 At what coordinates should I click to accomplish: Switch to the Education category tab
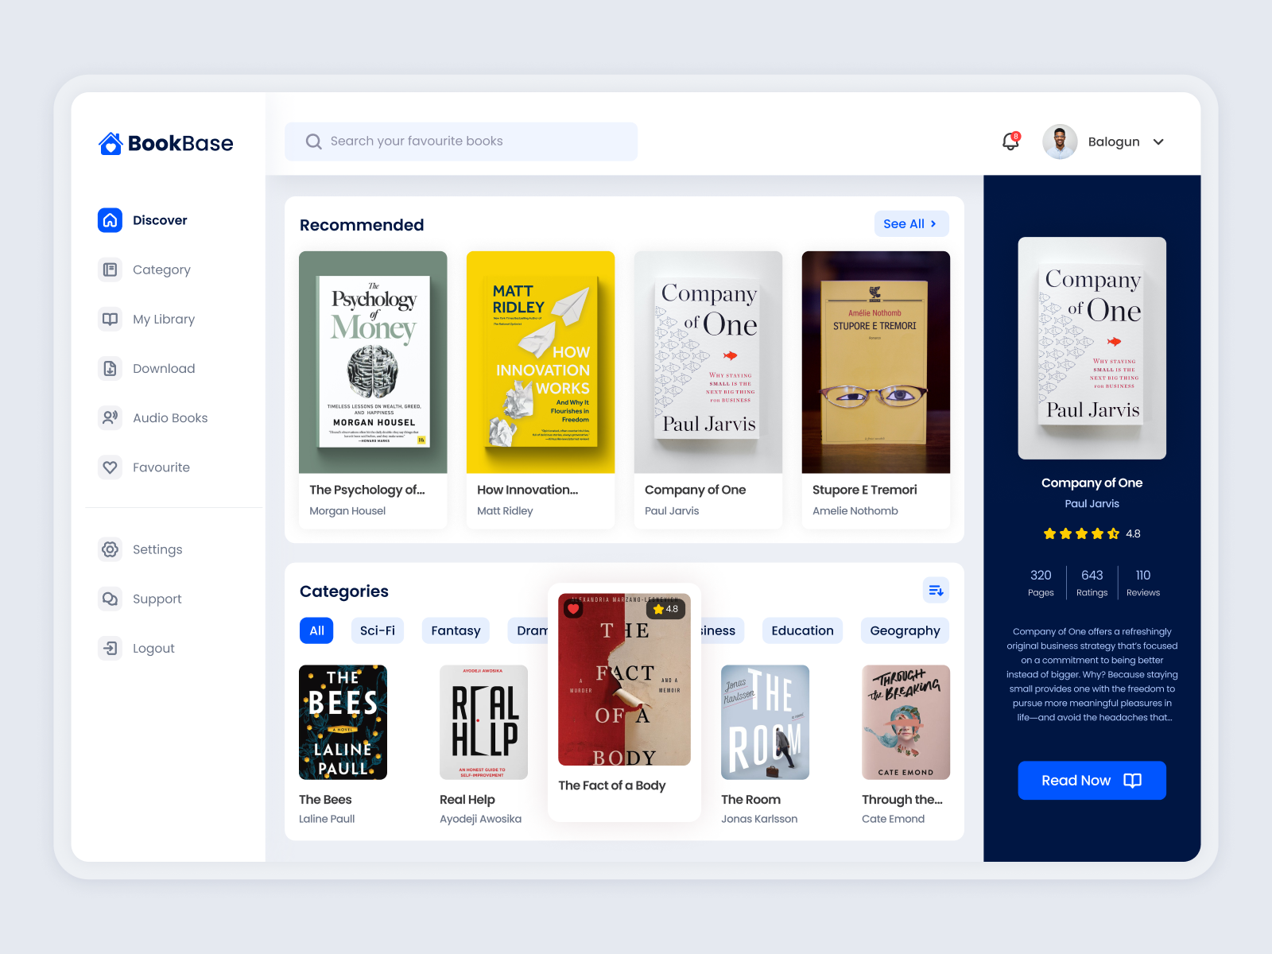[802, 630]
